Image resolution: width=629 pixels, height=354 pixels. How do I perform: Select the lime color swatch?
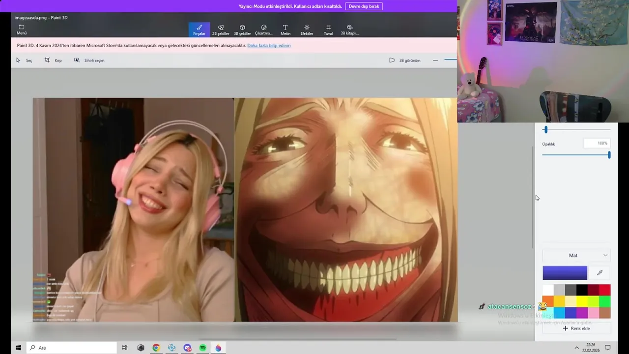coord(593,301)
